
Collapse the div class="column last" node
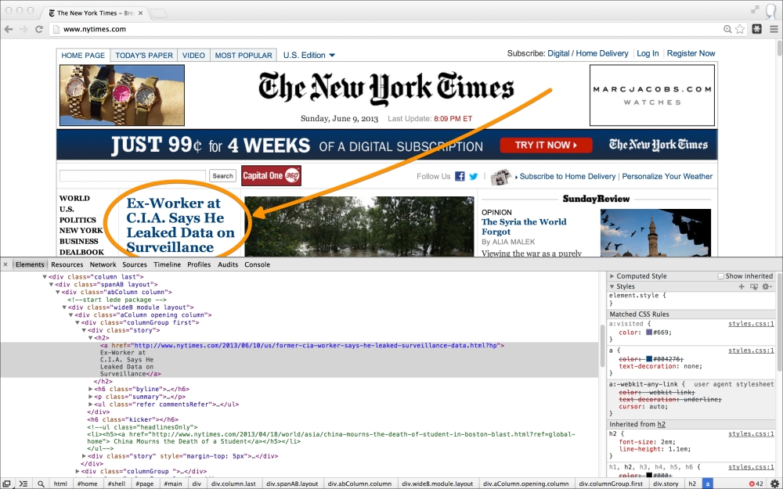click(x=45, y=276)
